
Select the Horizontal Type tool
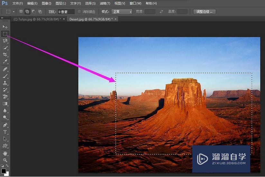tap(5, 132)
